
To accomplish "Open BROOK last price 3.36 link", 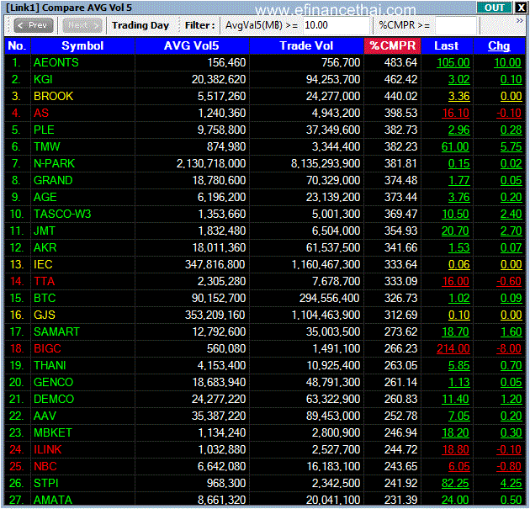I will [x=459, y=96].
